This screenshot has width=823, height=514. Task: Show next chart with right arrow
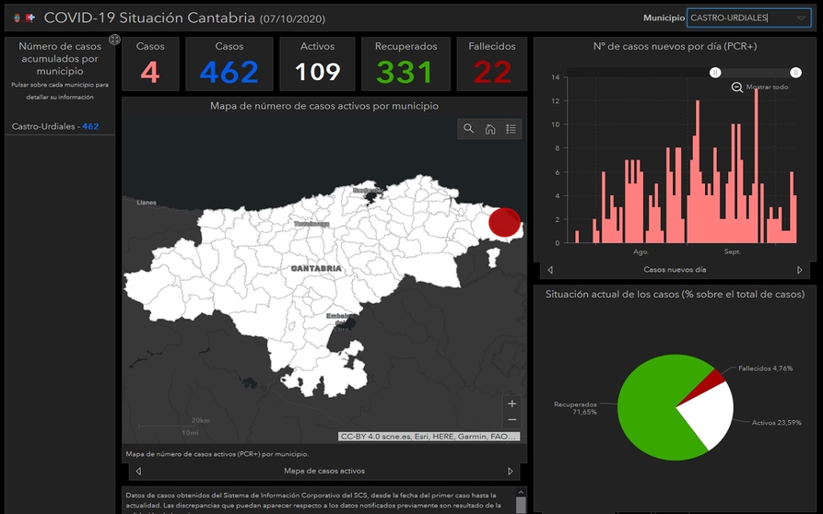(799, 270)
